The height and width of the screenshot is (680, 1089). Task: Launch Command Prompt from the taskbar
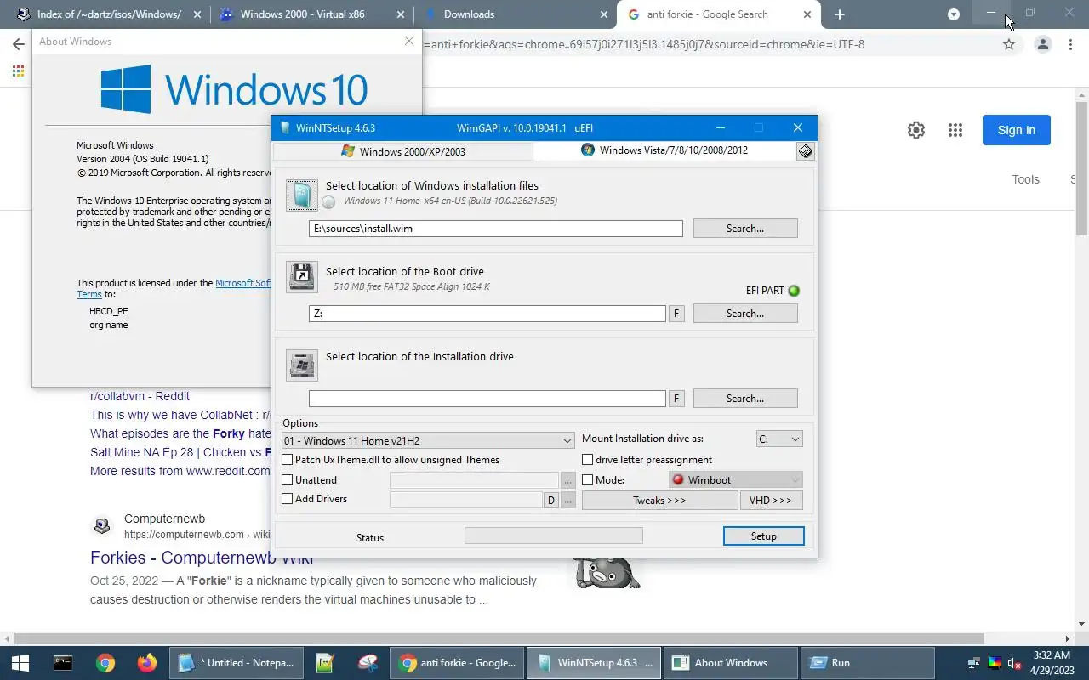tap(63, 663)
